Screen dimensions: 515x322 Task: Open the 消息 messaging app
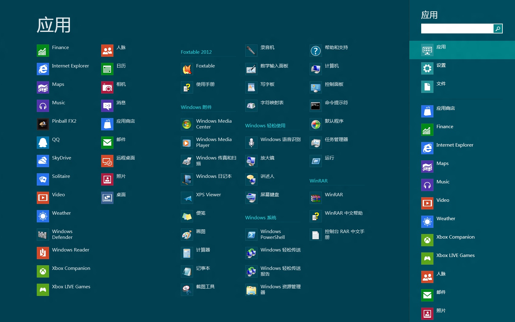coord(114,106)
